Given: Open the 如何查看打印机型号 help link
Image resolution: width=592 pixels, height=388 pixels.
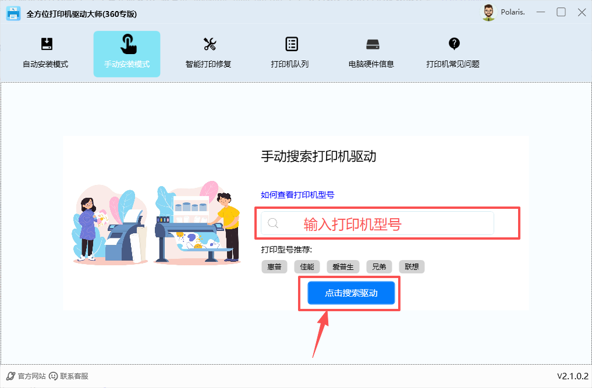Looking at the screenshot, I should 297,195.
